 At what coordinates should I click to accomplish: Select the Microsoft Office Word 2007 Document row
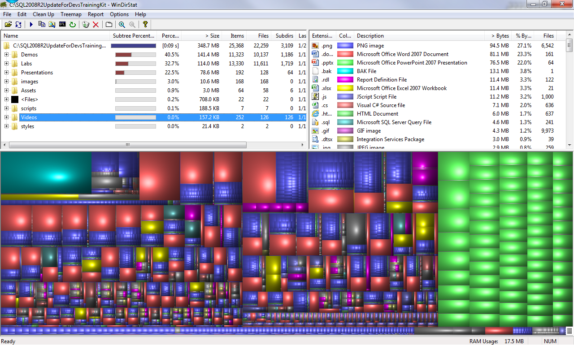[438, 54]
